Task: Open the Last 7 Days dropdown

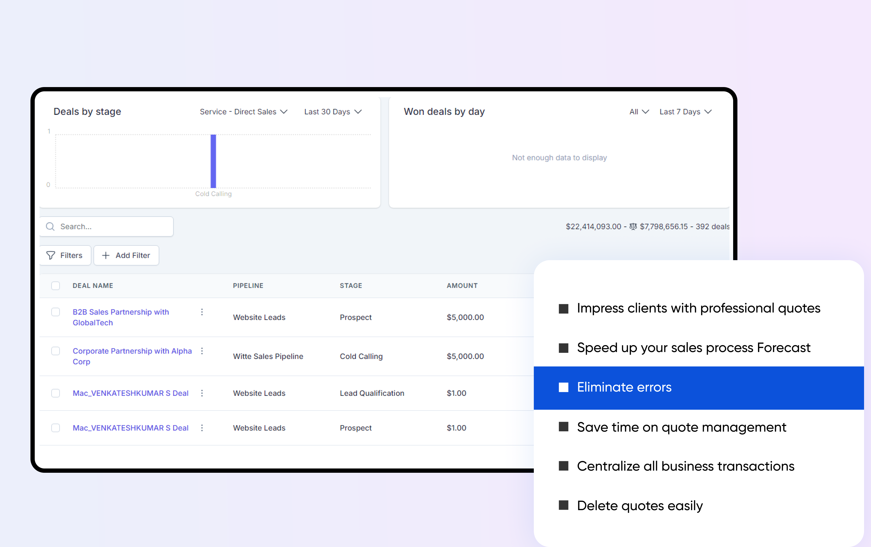Action: coord(685,112)
